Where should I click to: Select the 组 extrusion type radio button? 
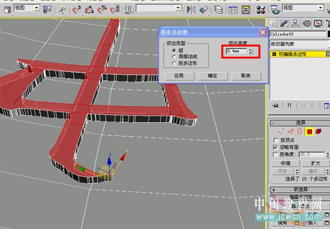coord(174,50)
